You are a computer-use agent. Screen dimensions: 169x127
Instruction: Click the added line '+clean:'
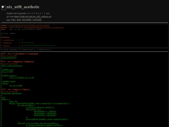click(x=4, y=83)
